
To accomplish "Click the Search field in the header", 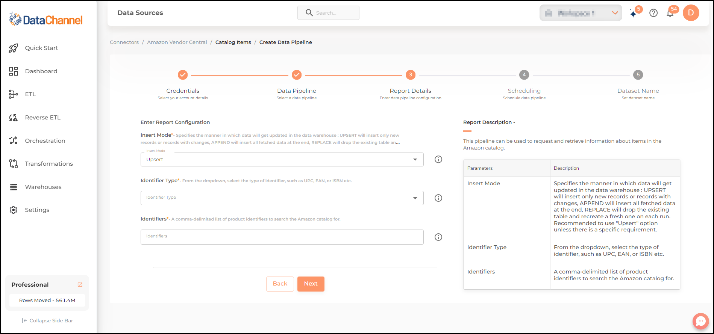I will pos(328,13).
